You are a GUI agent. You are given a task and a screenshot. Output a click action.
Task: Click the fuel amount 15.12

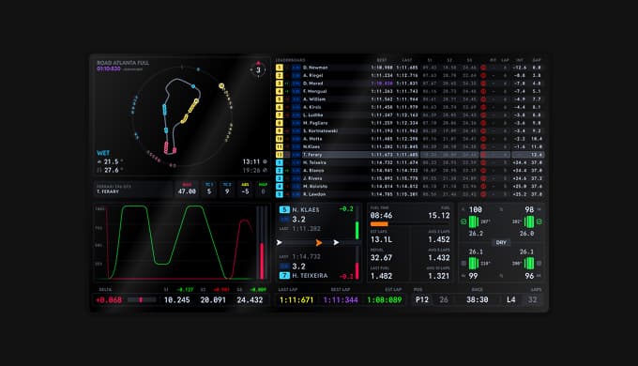click(439, 215)
